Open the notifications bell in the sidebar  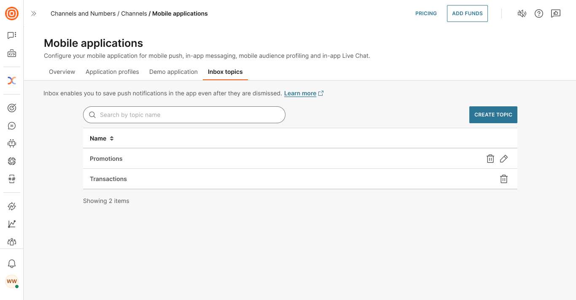point(11,263)
